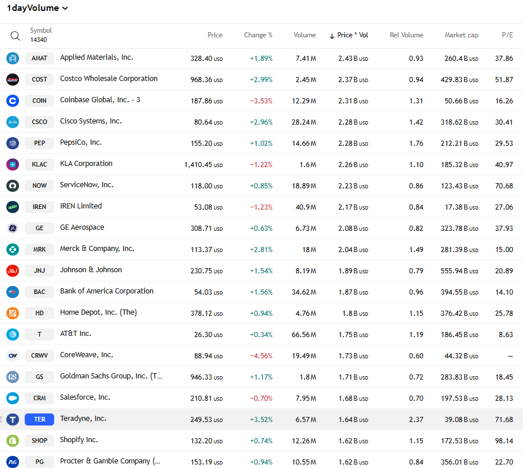This screenshot has height=468, width=523.
Task: Open the AMAT ticker symbol
Action: click(39, 58)
